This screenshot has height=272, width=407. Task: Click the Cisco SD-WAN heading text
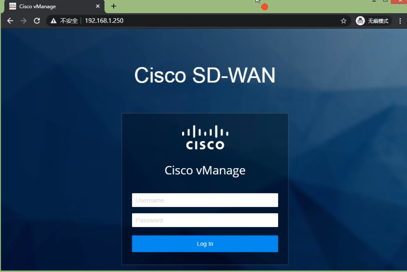pos(205,75)
